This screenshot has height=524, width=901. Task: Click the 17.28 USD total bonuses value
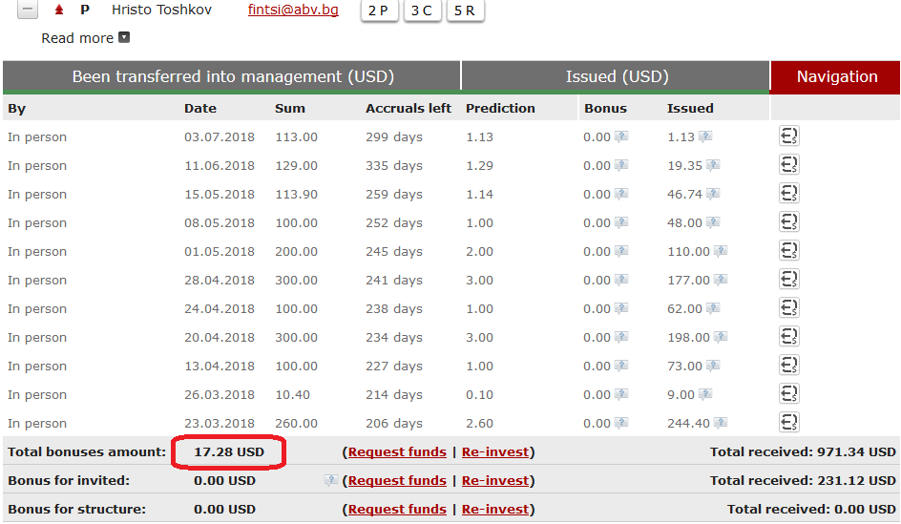point(229,452)
